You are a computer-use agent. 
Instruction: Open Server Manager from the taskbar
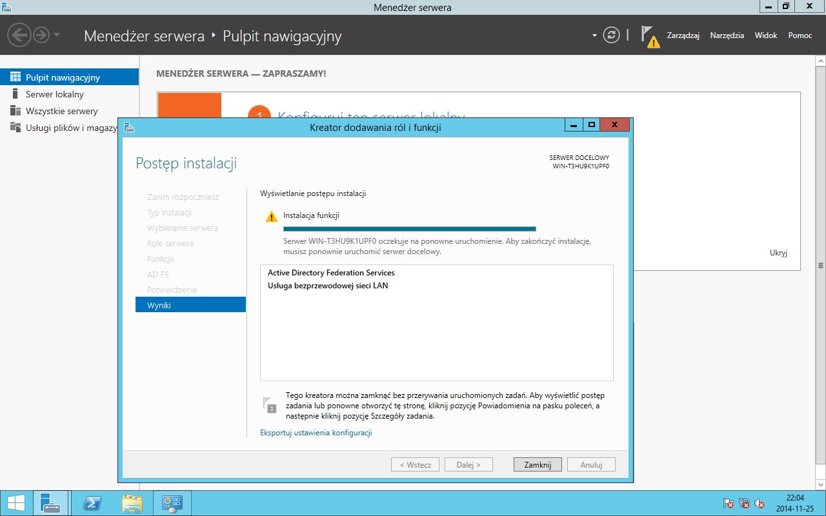click(x=50, y=503)
